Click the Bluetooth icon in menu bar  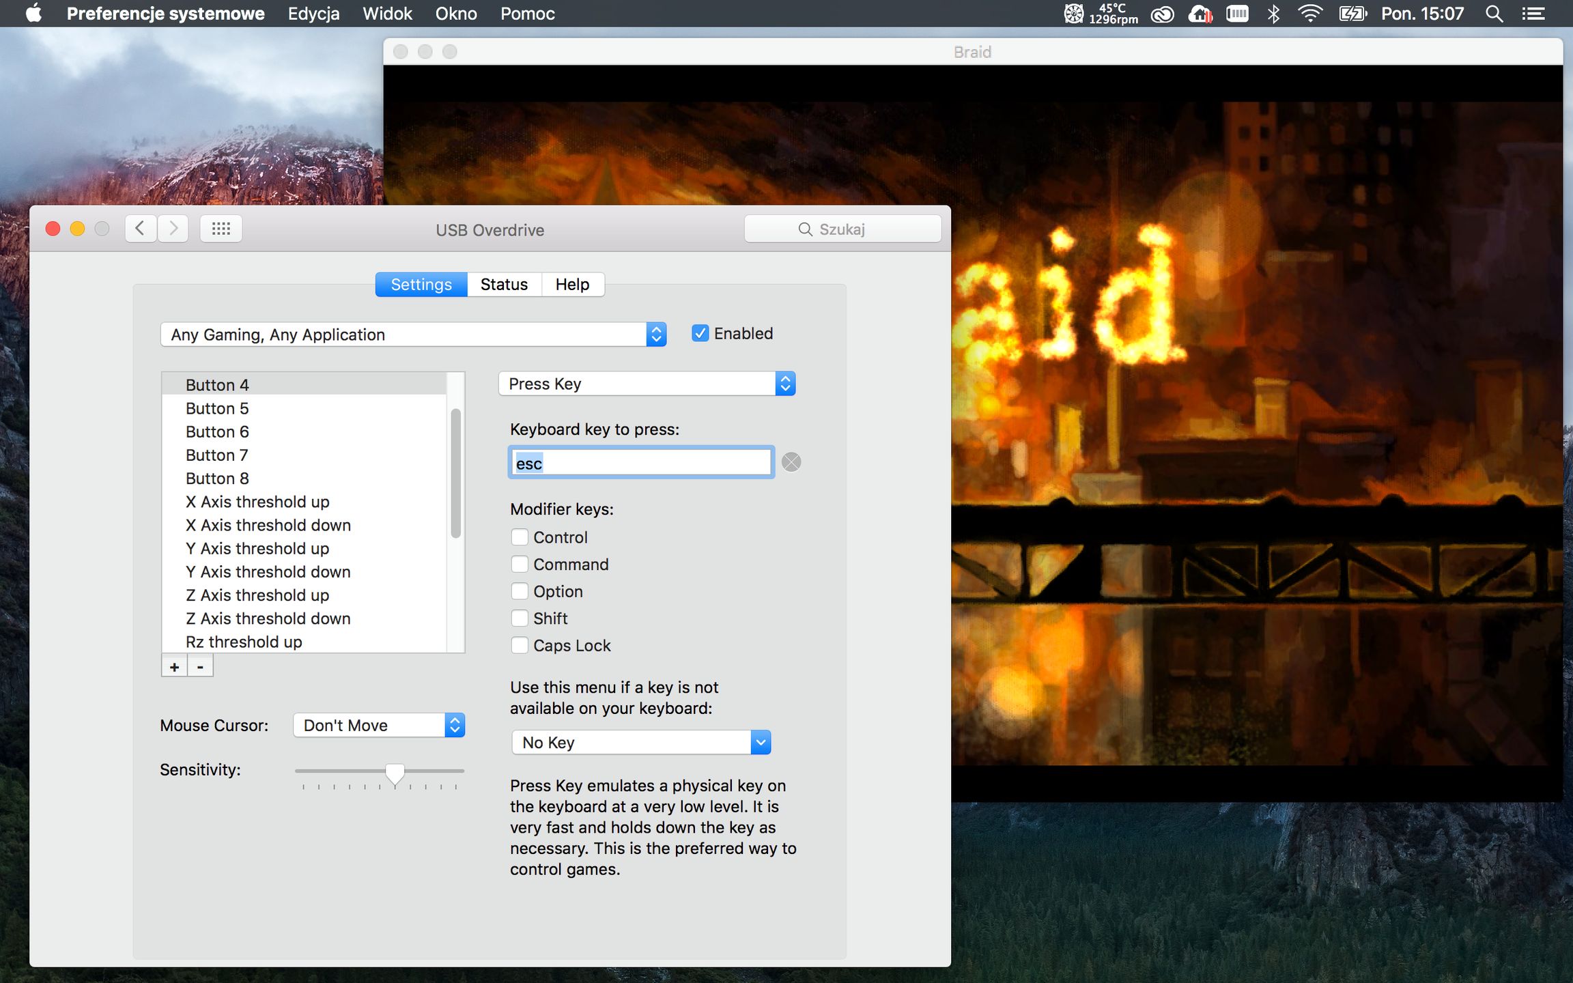pyautogui.click(x=1273, y=14)
